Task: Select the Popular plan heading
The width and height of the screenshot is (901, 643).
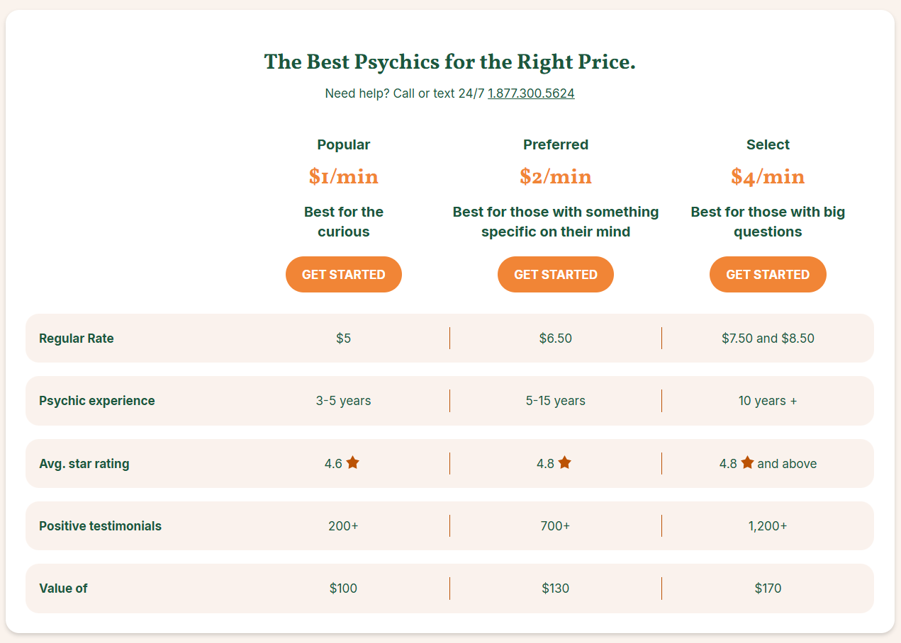Action: [343, 144]
